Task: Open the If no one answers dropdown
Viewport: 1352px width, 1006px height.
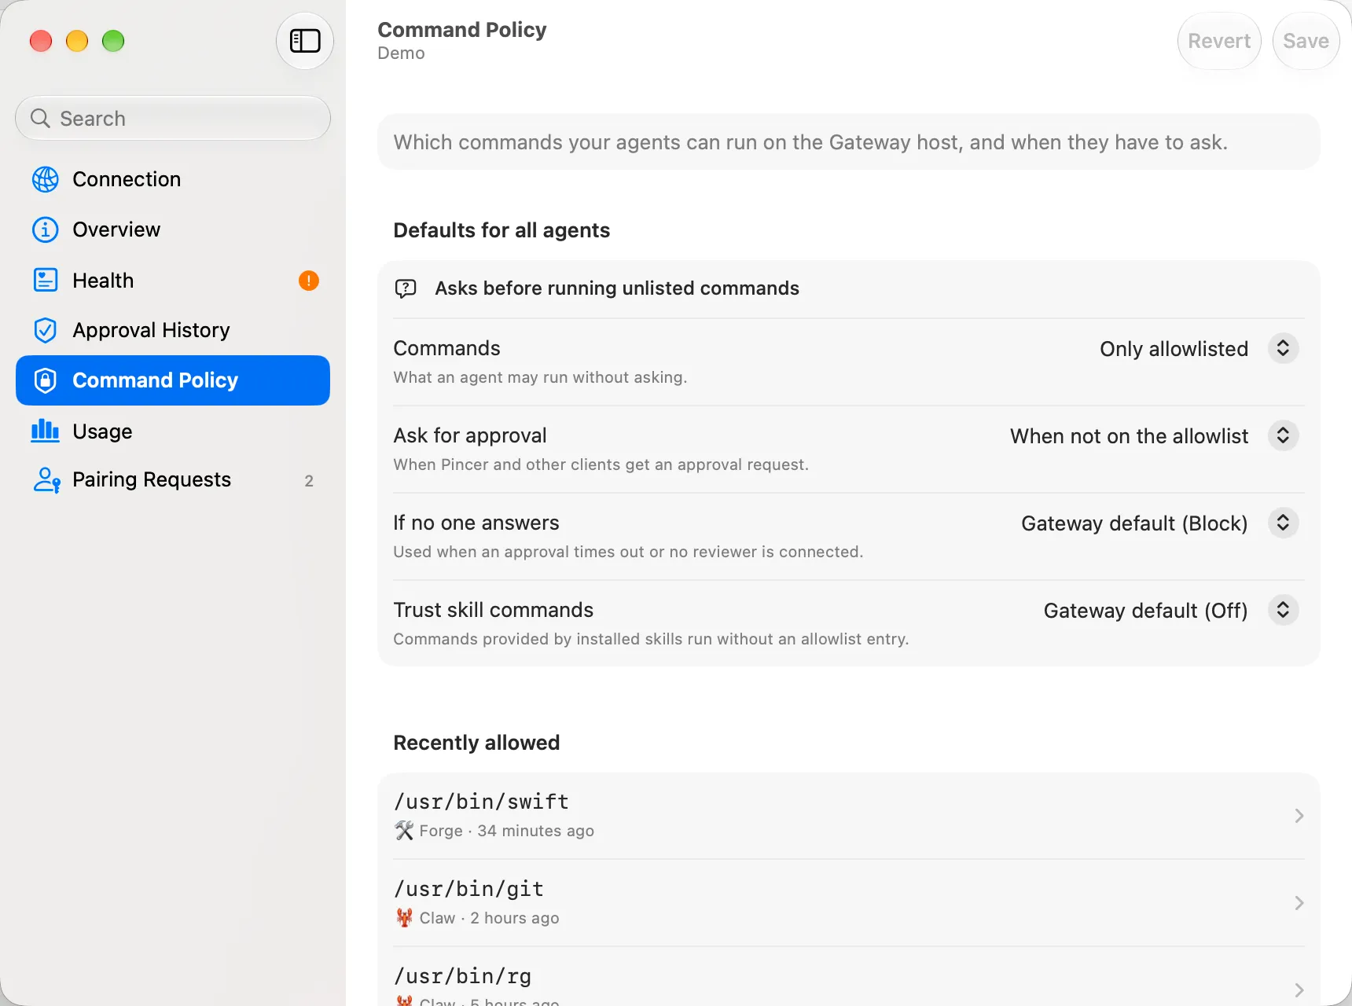Action: [x=1283, y=523]
